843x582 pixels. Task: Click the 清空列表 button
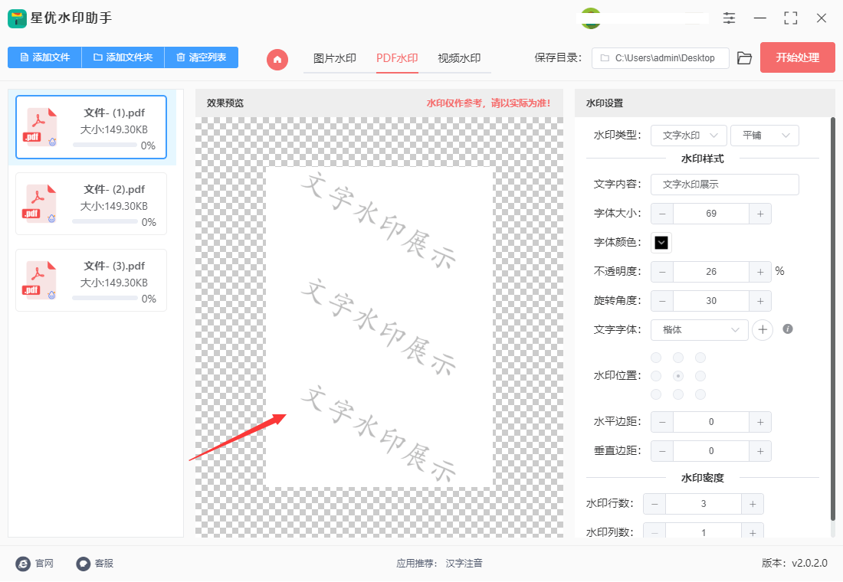pos(202,57)
